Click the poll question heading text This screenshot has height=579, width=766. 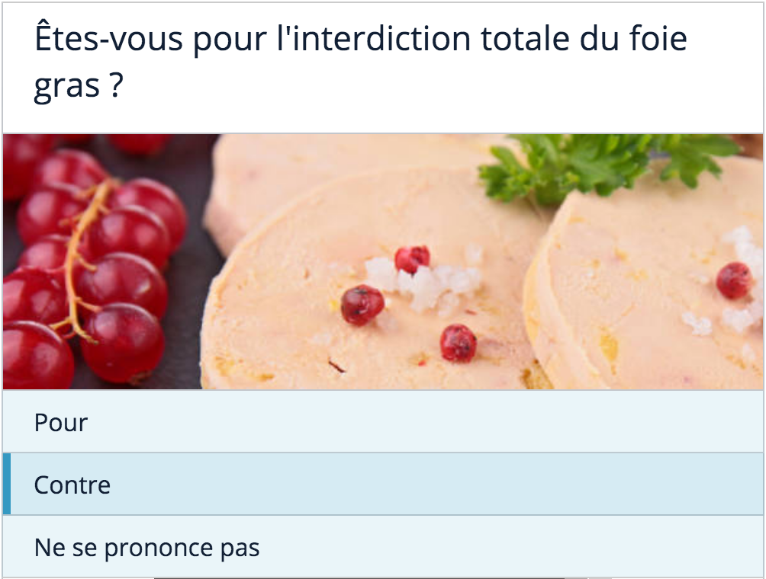(360, 62)
